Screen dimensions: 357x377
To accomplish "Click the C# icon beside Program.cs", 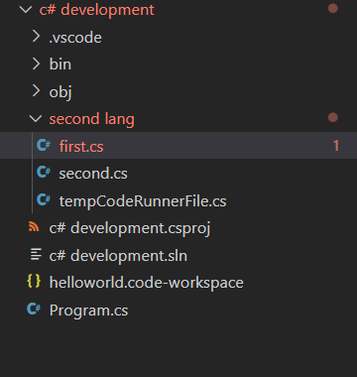I will pyautogui.click(x=34, y=310).
